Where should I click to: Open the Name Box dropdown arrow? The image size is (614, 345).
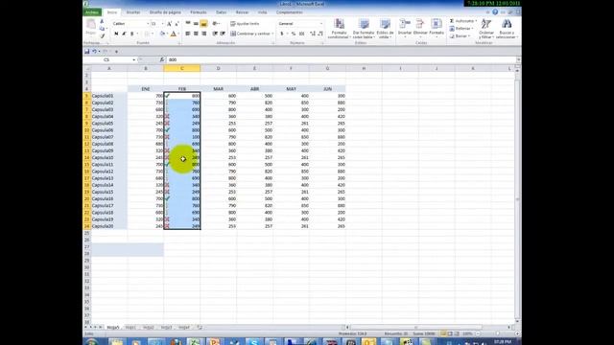(x=134, y=59)
